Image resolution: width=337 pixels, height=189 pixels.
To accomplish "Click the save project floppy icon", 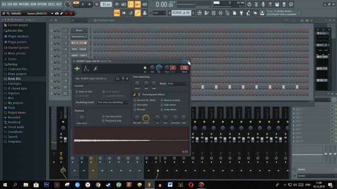I will (277, 4).
